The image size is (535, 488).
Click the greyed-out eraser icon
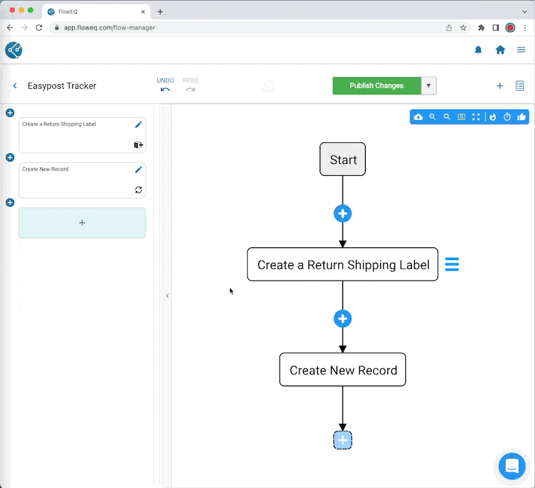pyautogui.click(x=268, y=86)
